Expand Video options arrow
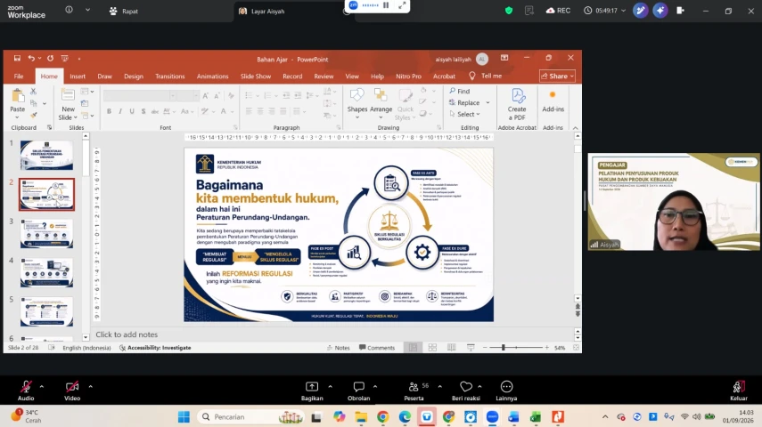762x427 pixels. point(90,387)
